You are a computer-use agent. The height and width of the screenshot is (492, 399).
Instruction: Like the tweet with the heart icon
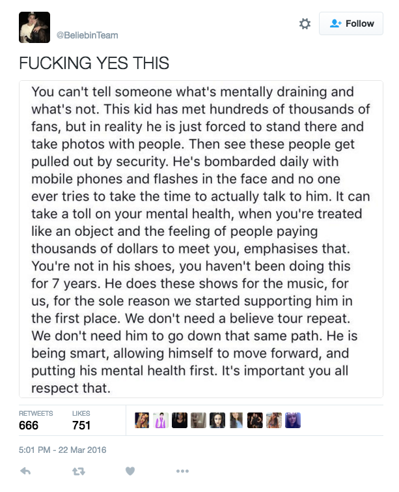pos(130,470)
